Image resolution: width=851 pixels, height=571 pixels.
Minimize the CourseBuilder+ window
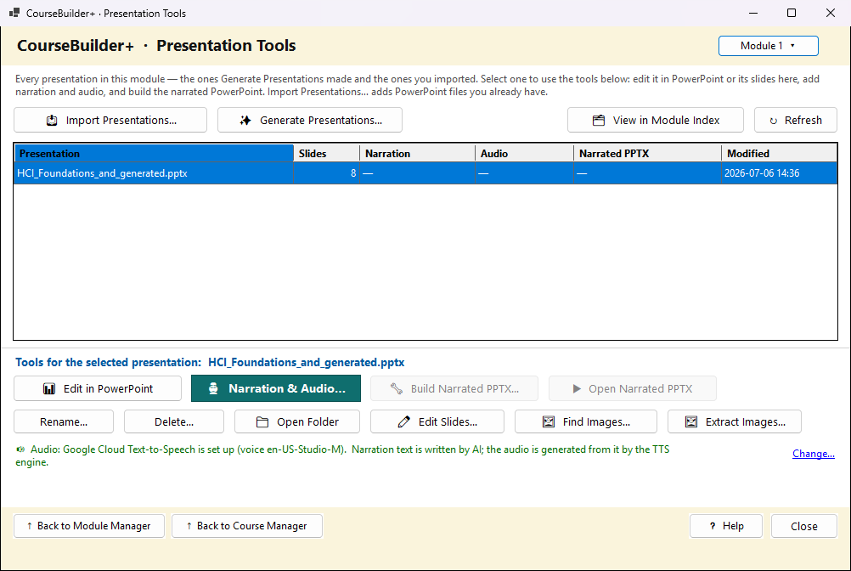point(752,13)
